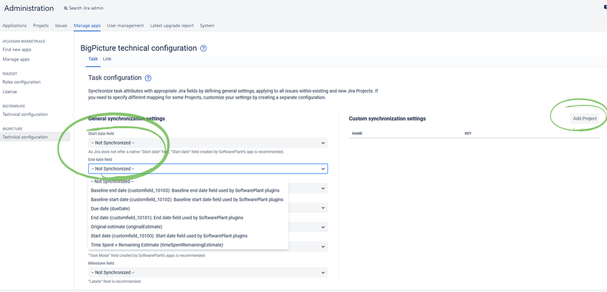Click the Custom synchronization settings heading
Image resolution: width=607 pixels, height=292 pixels.
(387, 118)
